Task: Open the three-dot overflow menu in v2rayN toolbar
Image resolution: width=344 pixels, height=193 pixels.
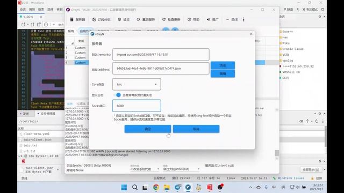Action: (x=243, y=19)
